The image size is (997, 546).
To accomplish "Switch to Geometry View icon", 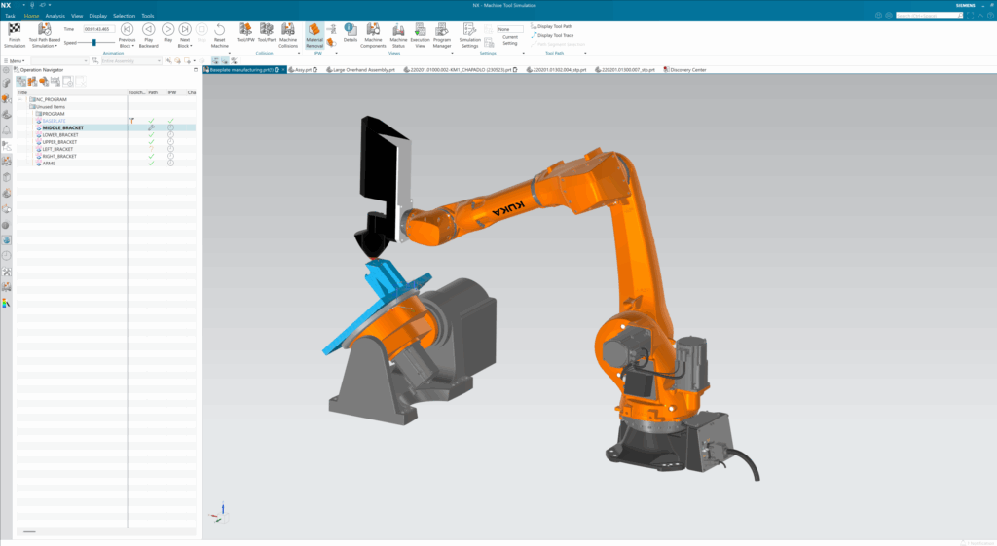I will tap(44, 82).
